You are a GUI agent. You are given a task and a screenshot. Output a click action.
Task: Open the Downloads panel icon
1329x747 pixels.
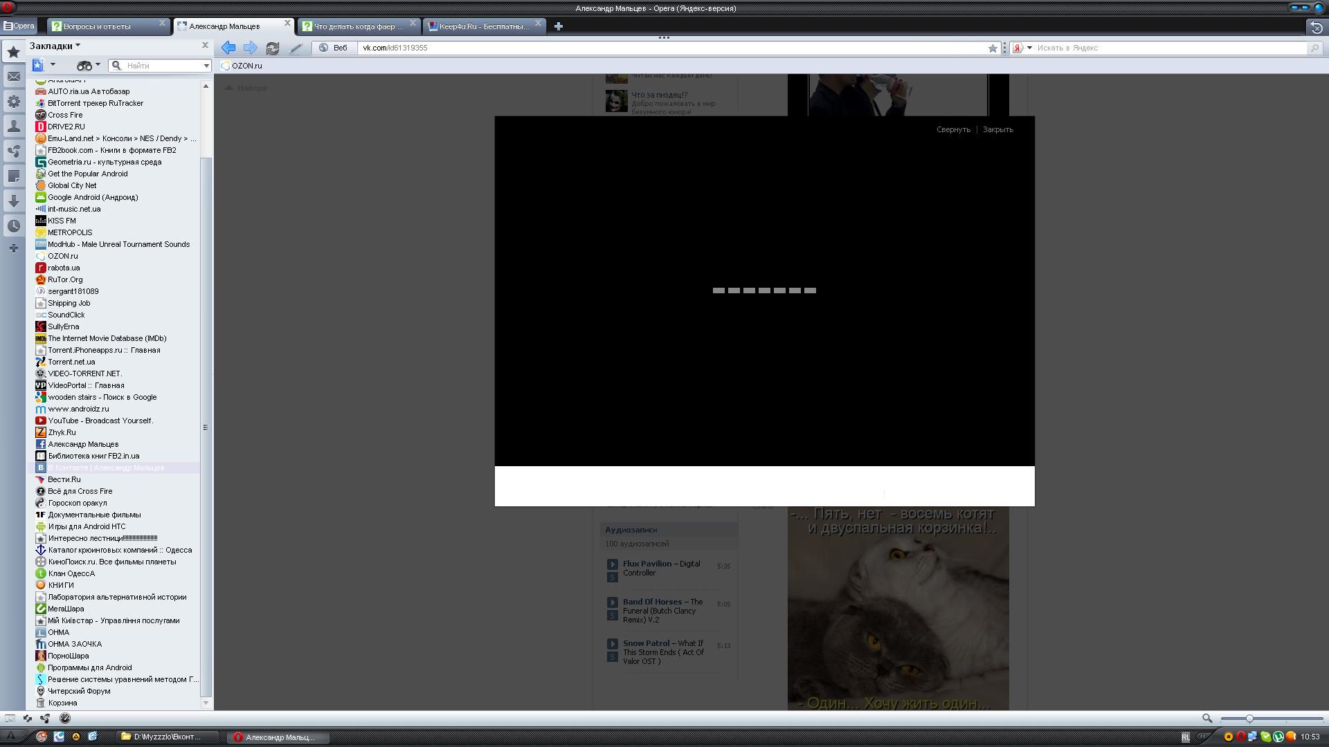13,201
